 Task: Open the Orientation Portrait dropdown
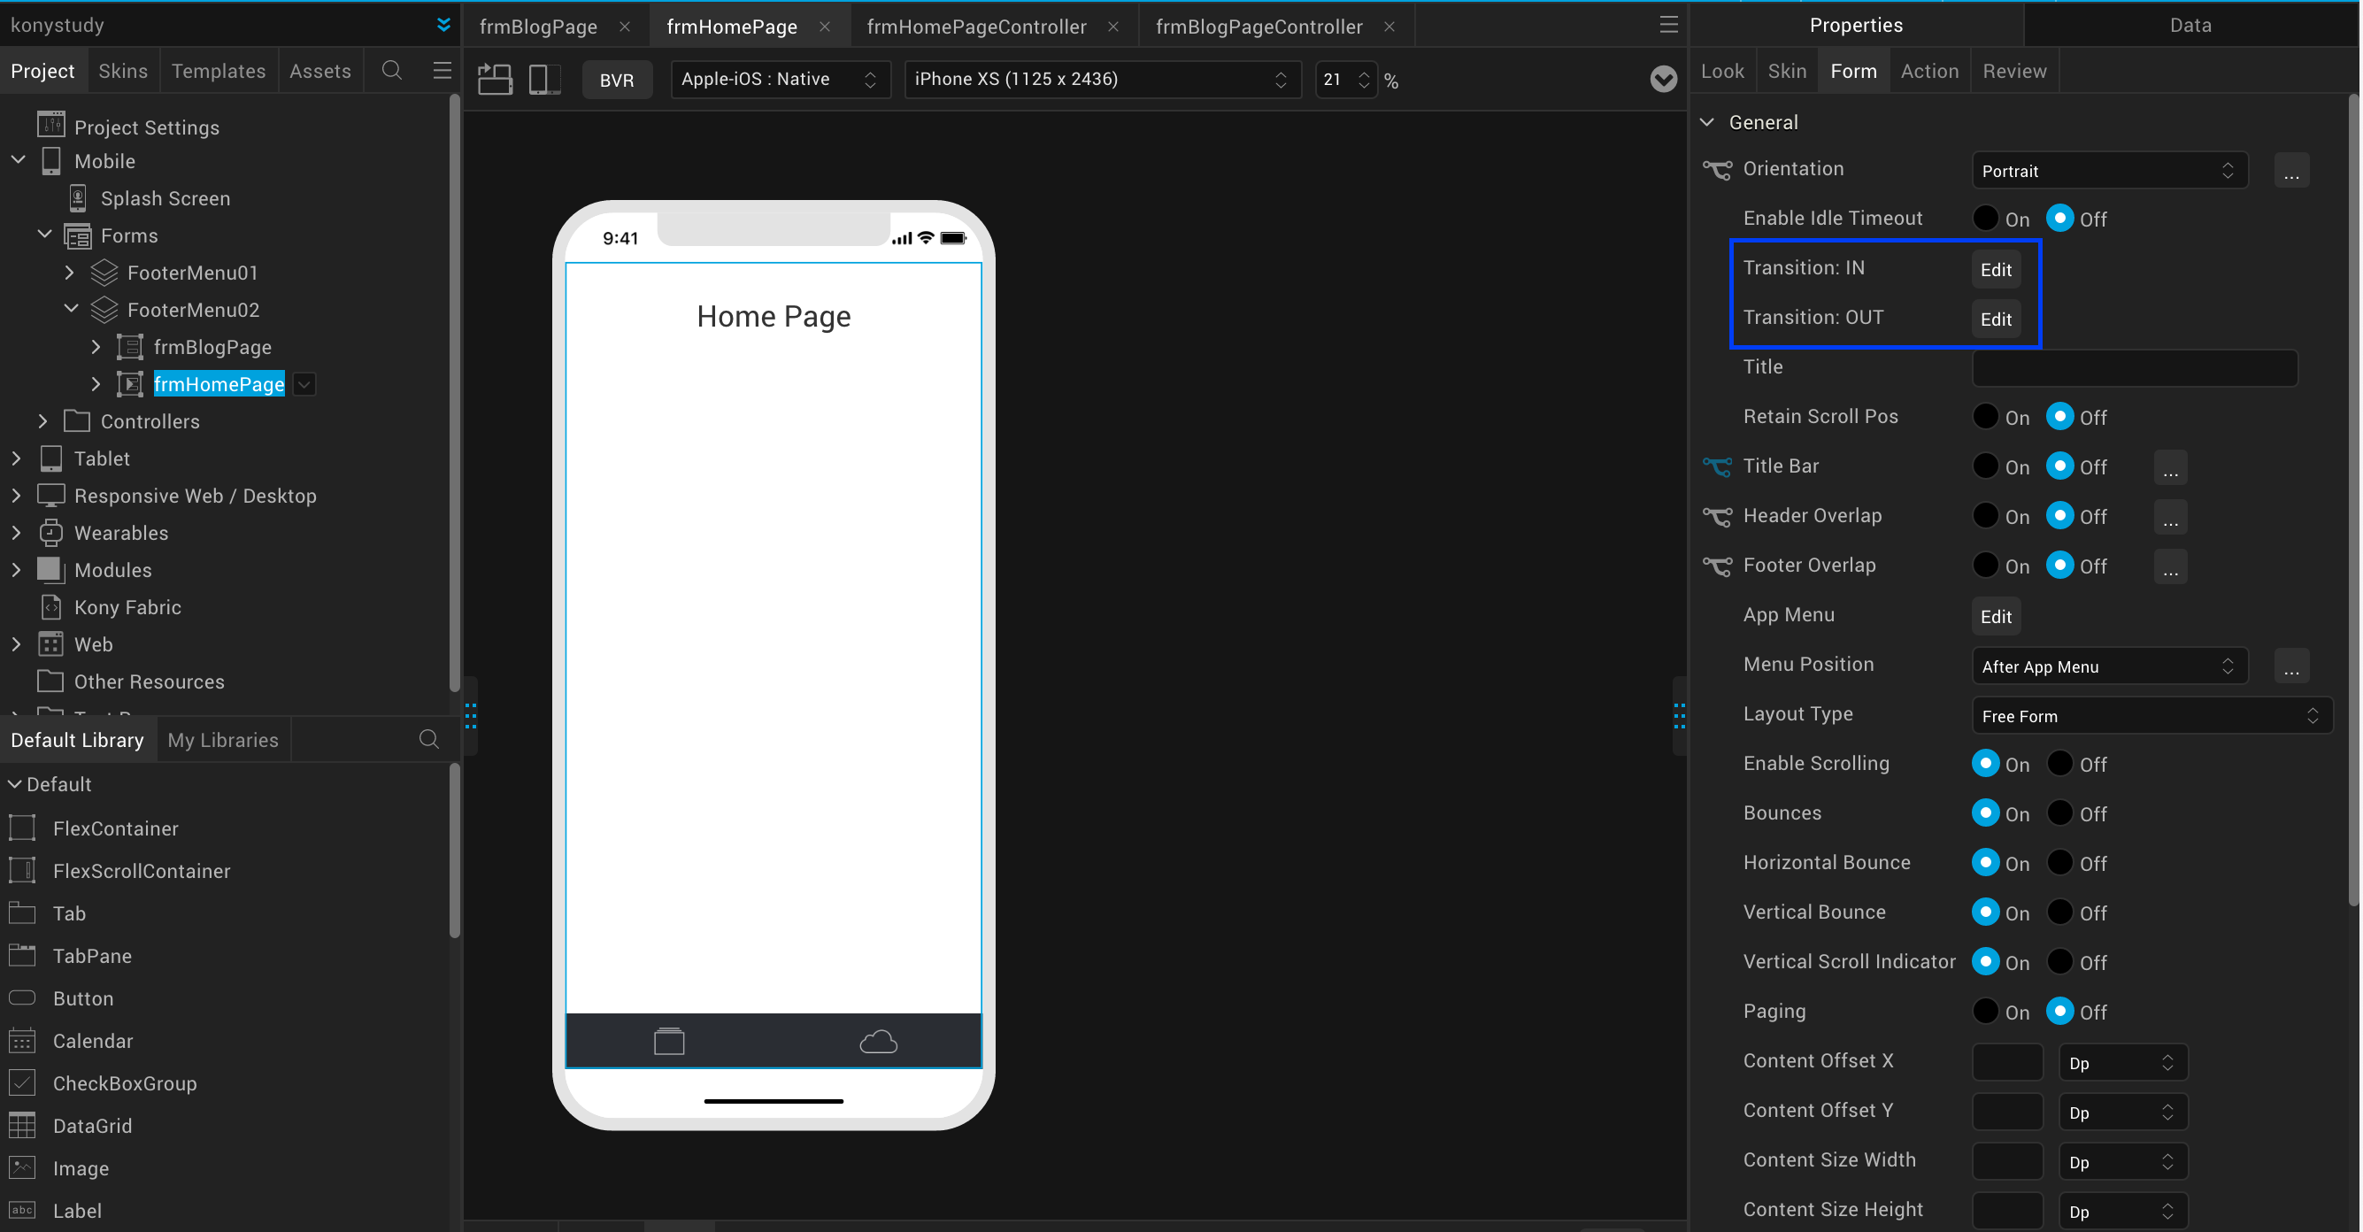click(2108, 171)
